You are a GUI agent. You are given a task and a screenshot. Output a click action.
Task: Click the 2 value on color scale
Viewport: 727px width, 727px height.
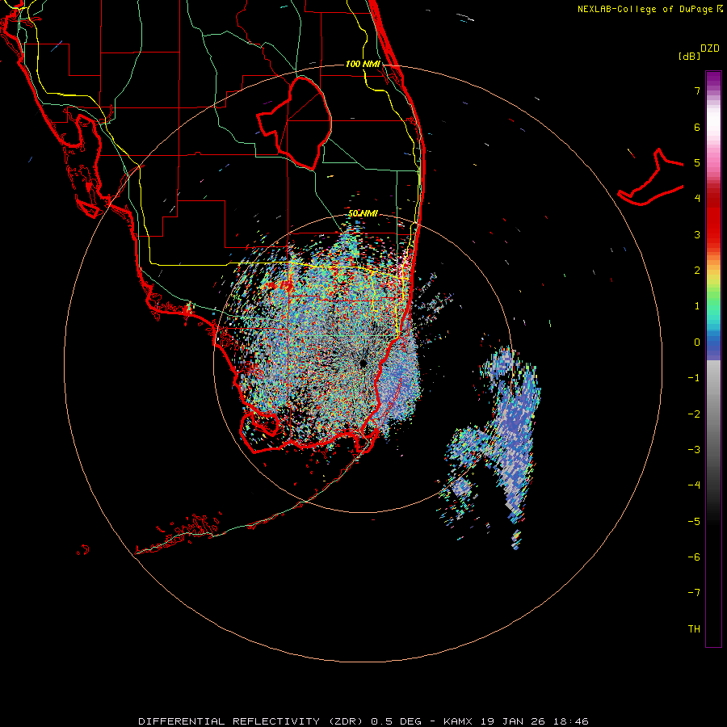697,271
